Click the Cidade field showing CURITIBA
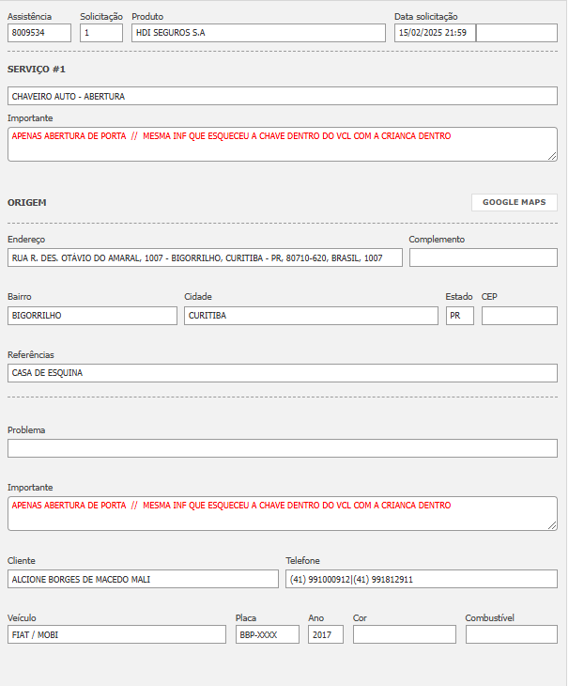Image resolution: width=569 pixels, height=686 pixels. [311, 316]
